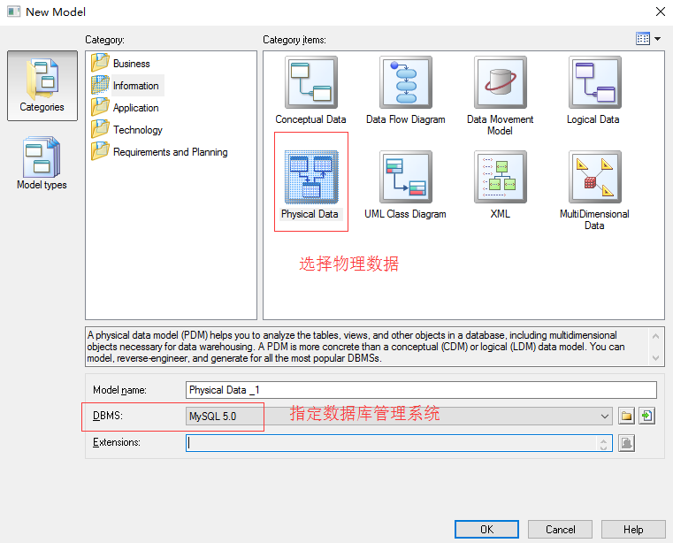Image resolution: width=673 pixels, height=543 pixels.
Task: Choose the Logical Data model icon
Action: pos(595,82)
